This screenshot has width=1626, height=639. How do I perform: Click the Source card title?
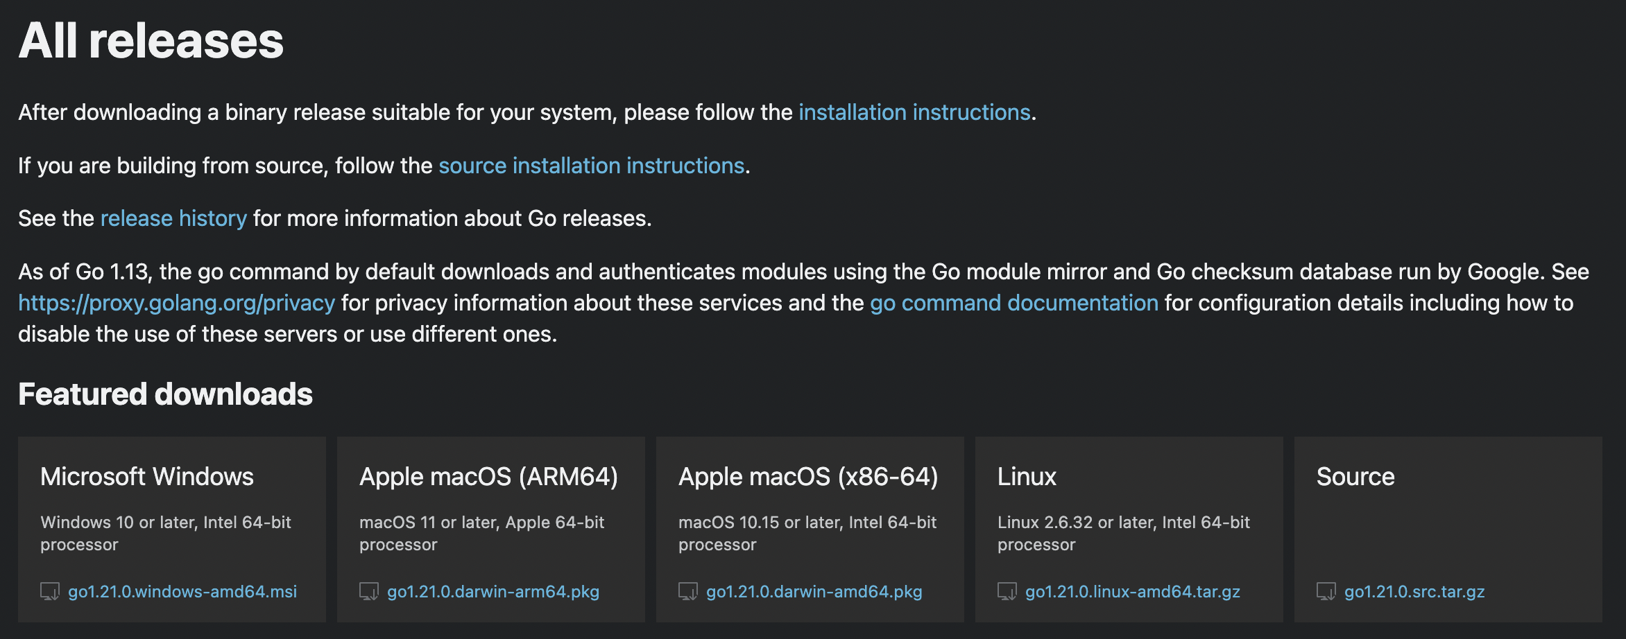[1355, 477]
